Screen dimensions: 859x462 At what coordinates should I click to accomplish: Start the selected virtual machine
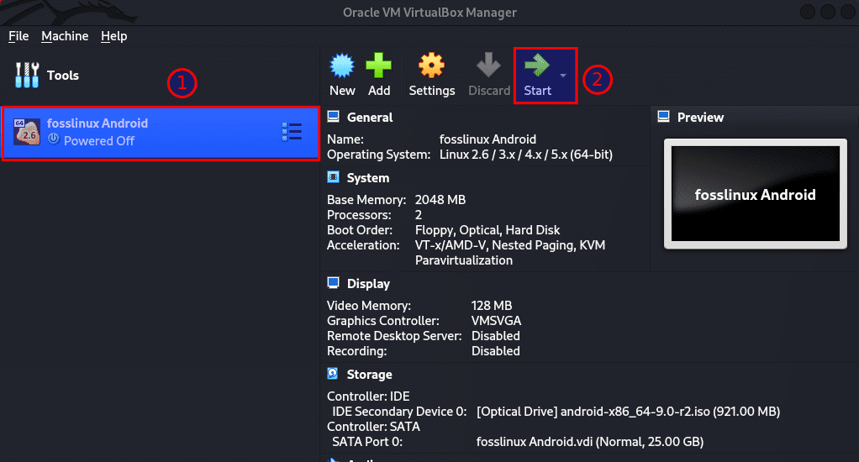(537, 76)
